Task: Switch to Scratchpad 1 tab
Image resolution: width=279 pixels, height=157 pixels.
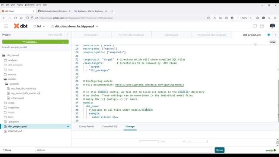Action: click(x=91, y=35)
